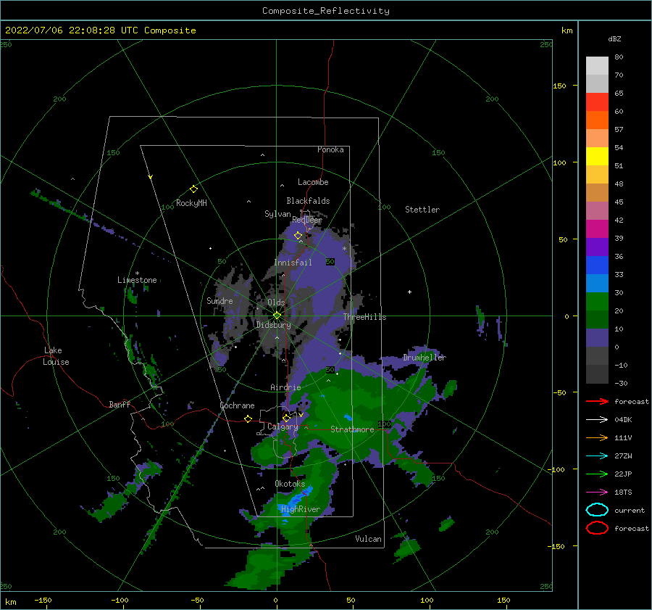Click the Calgary city label
652x610 pixels.
pos(283,426)
